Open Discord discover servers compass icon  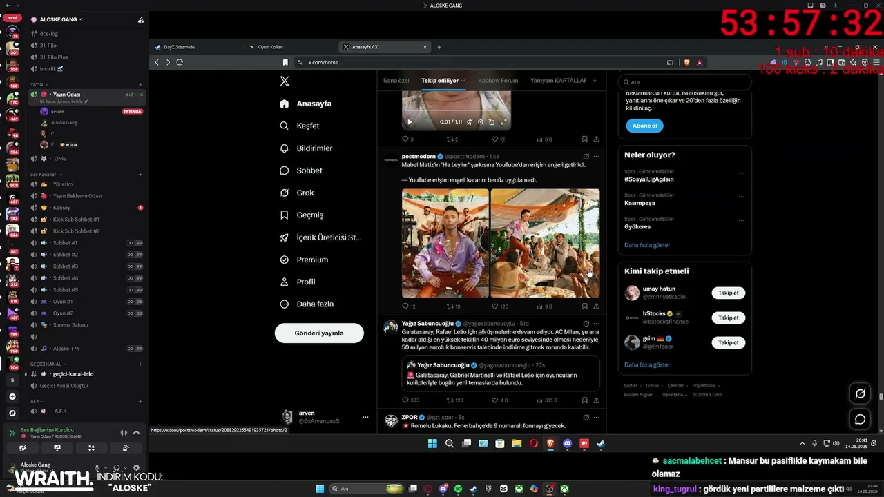tap(12, 413)
